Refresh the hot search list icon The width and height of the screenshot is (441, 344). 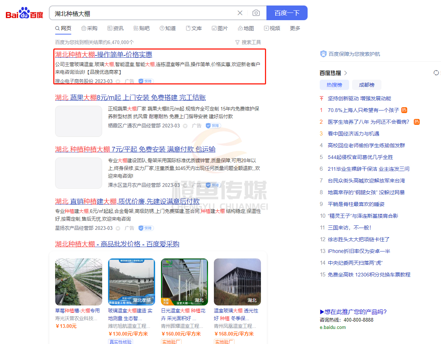436,73
